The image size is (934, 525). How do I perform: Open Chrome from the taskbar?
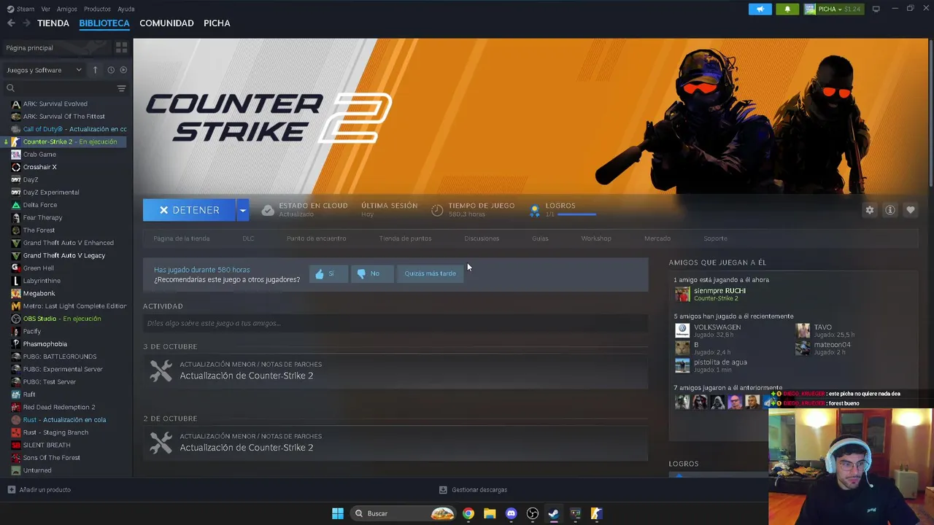[468, 513]
